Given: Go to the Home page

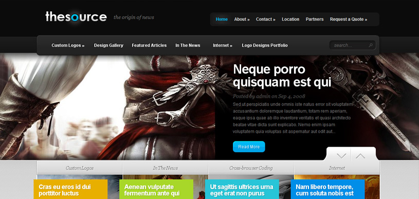Looking at the screenshot, I should click(222, 19).
